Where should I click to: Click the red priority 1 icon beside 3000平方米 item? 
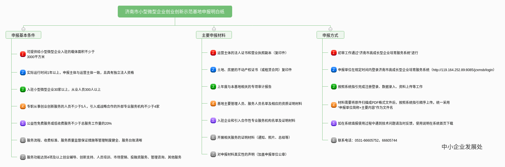[x=23, y=54]
